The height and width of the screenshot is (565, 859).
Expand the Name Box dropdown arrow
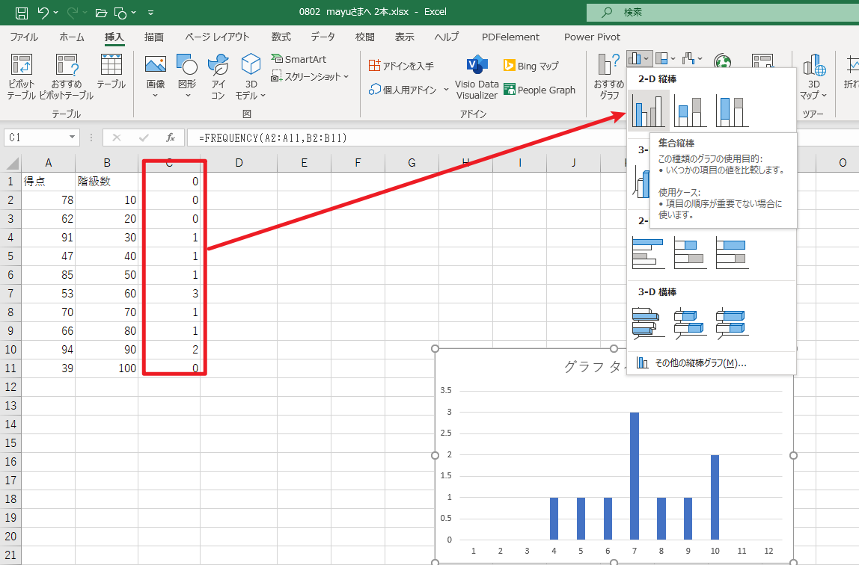pos(72,138)
